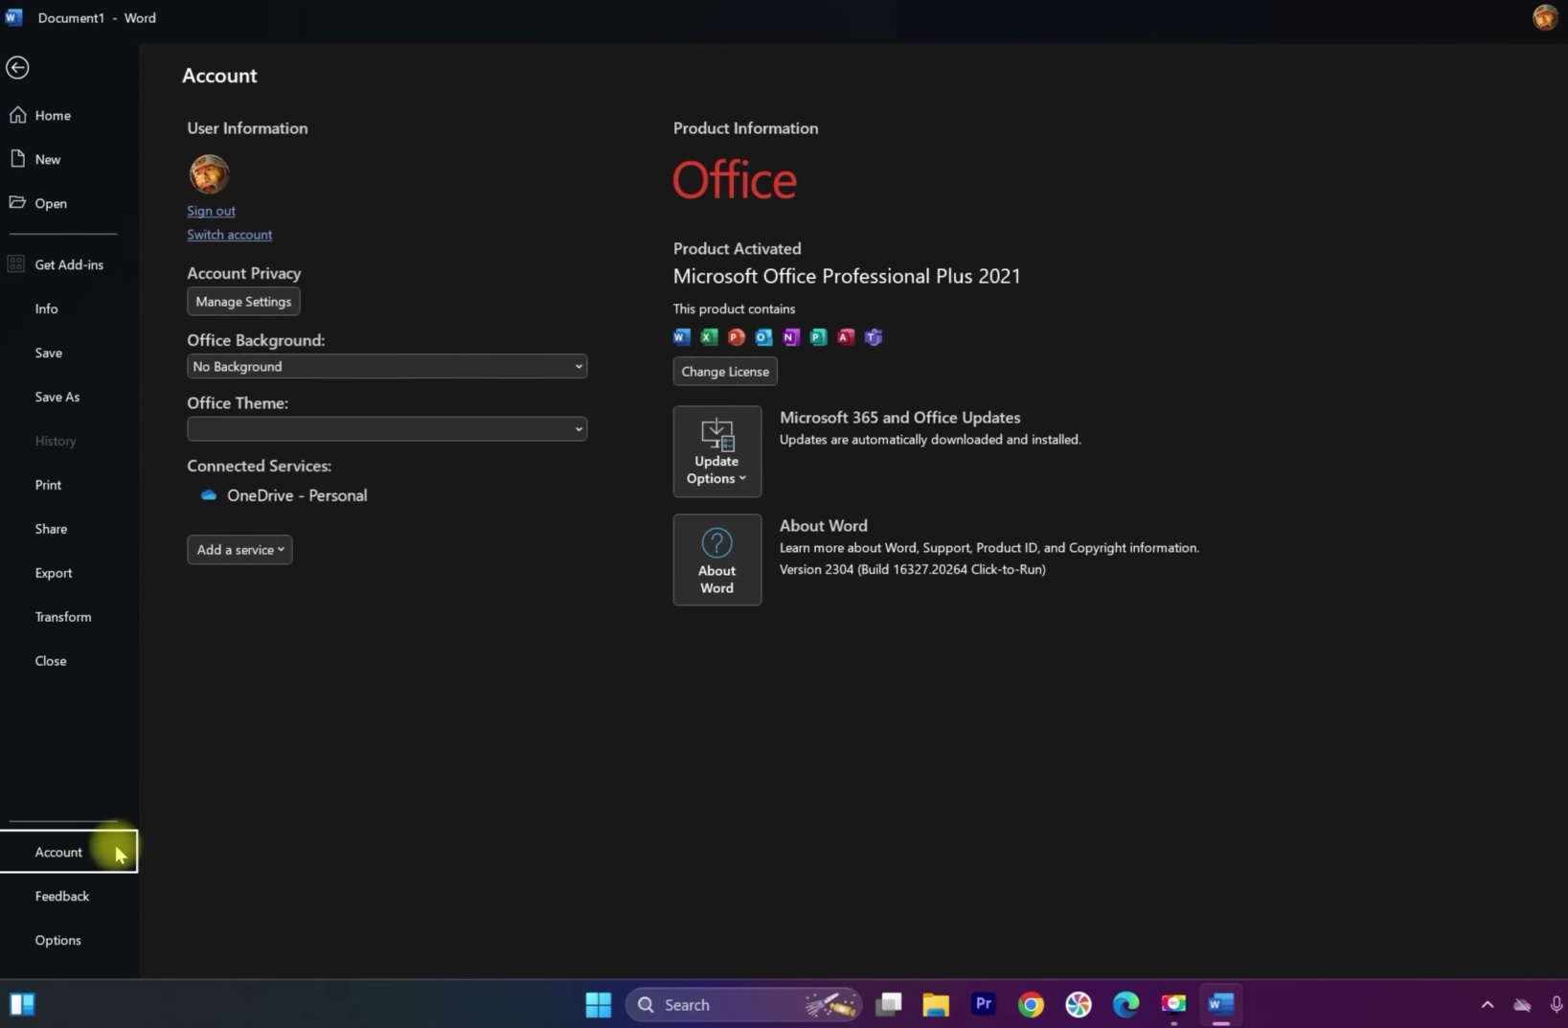Click the Switch account link
The width and height of the screenshot is (1568, 1028).
tap(229, 235)
